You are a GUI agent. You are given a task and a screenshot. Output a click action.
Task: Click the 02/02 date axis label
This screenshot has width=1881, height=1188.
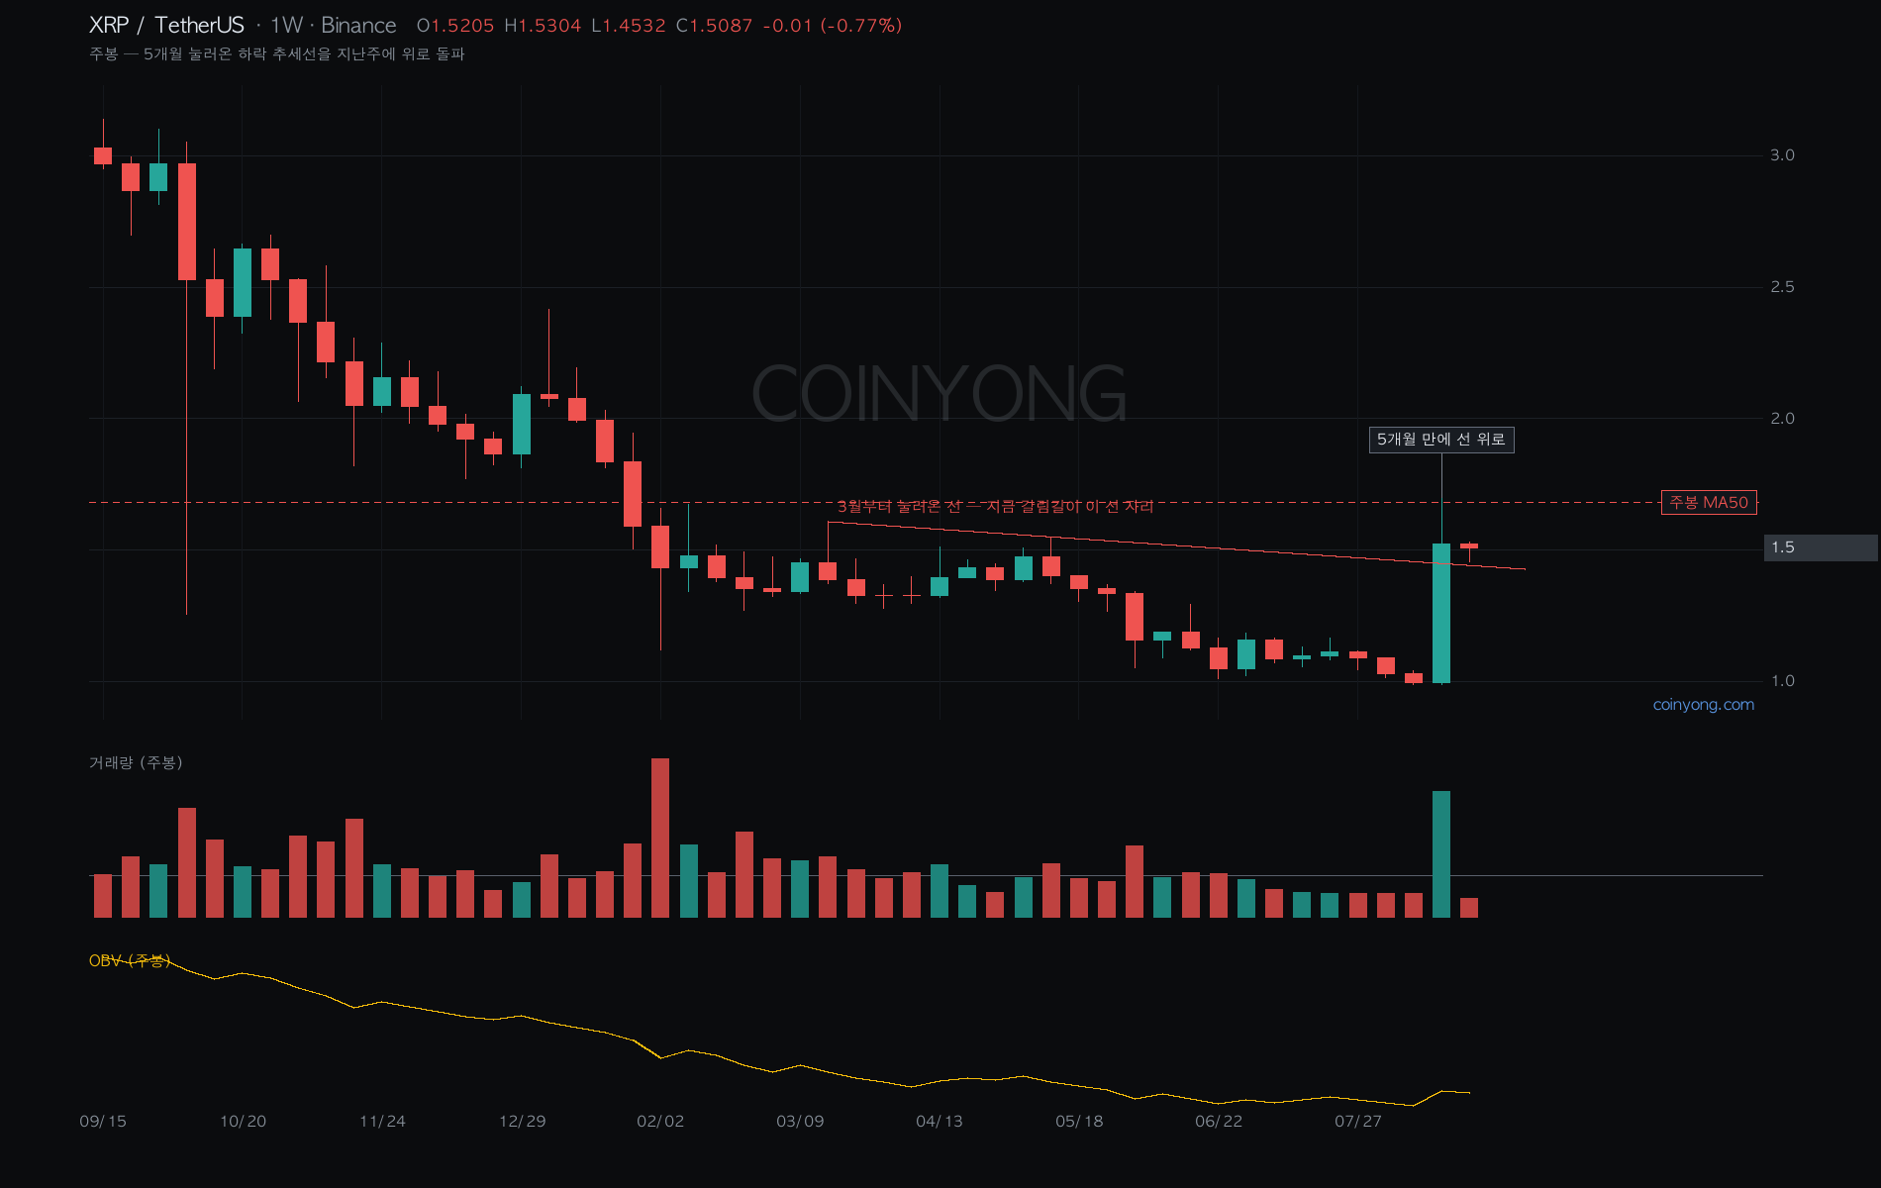[x=660, y=1122]
